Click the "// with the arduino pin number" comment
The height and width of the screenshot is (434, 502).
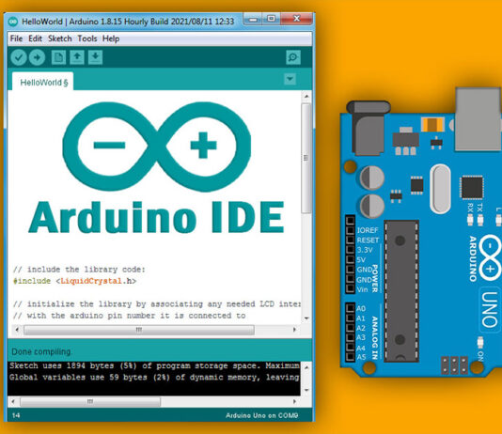[x=130, y=316]
